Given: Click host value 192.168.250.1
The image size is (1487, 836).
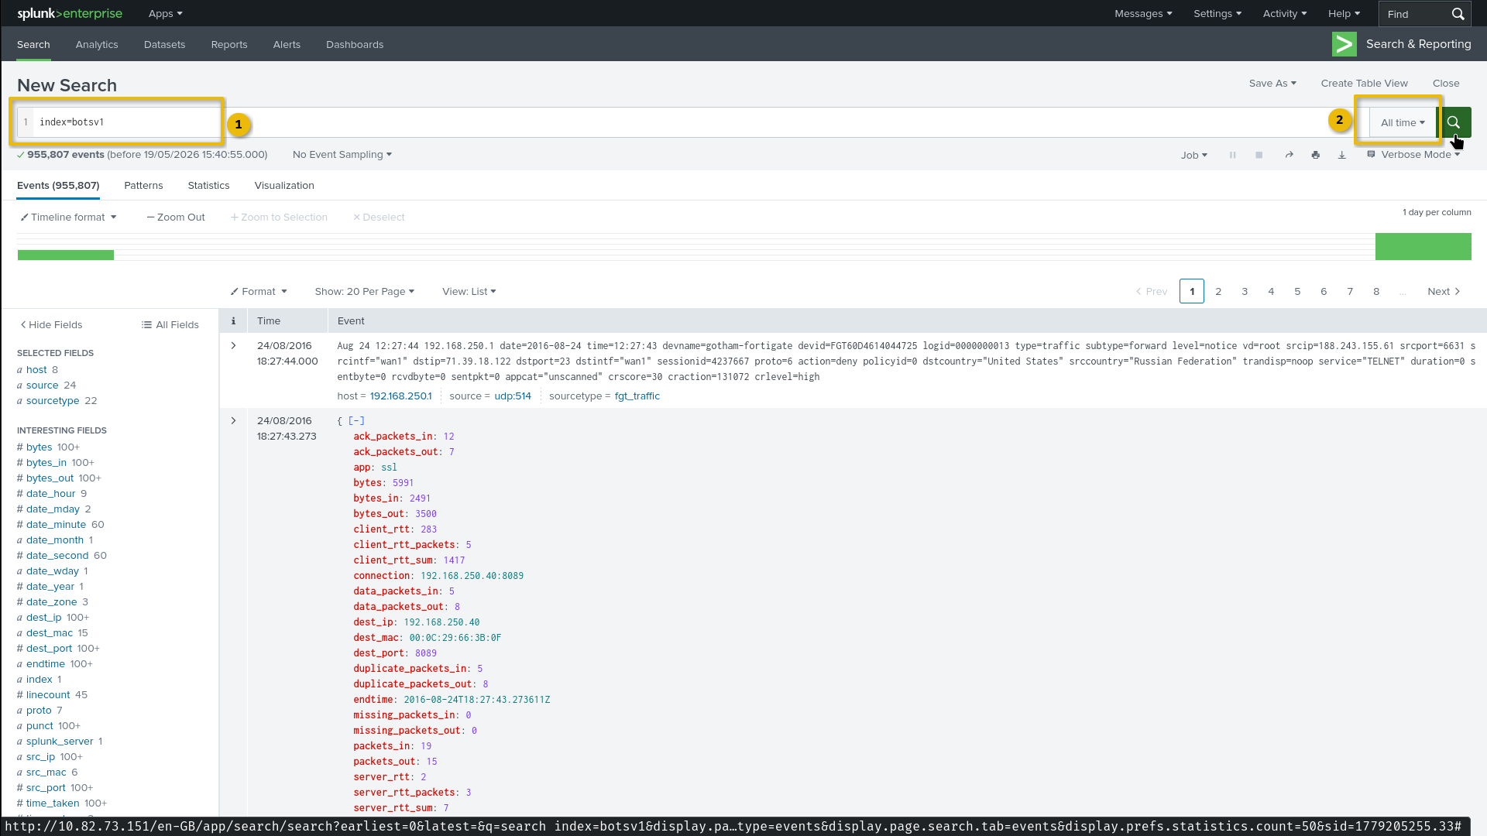Looking at the screenshot, I should tap(400, 396).
